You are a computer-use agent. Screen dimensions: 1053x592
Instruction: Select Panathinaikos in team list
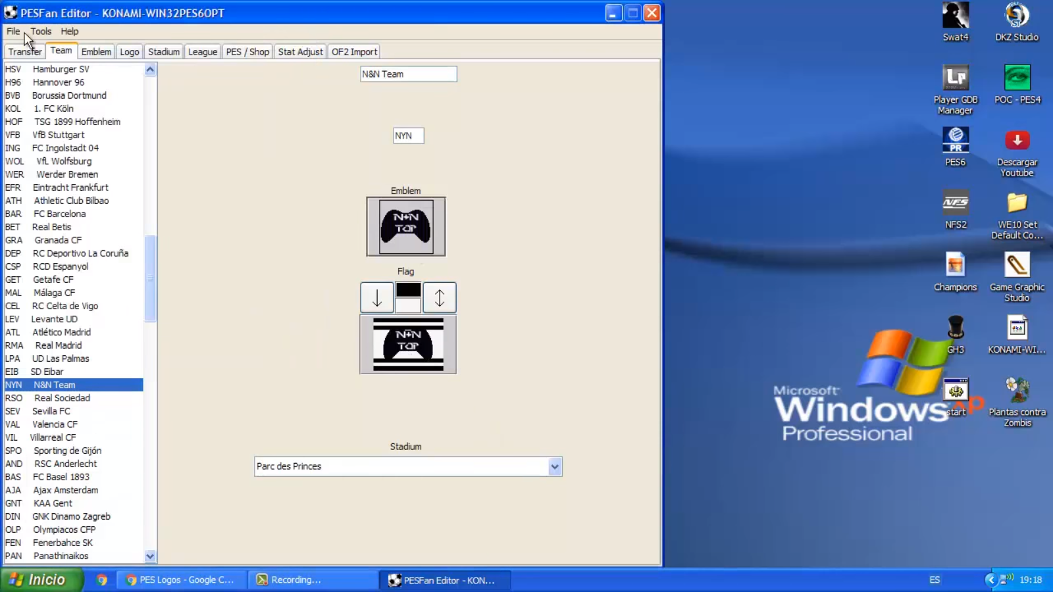coord(74,556)
